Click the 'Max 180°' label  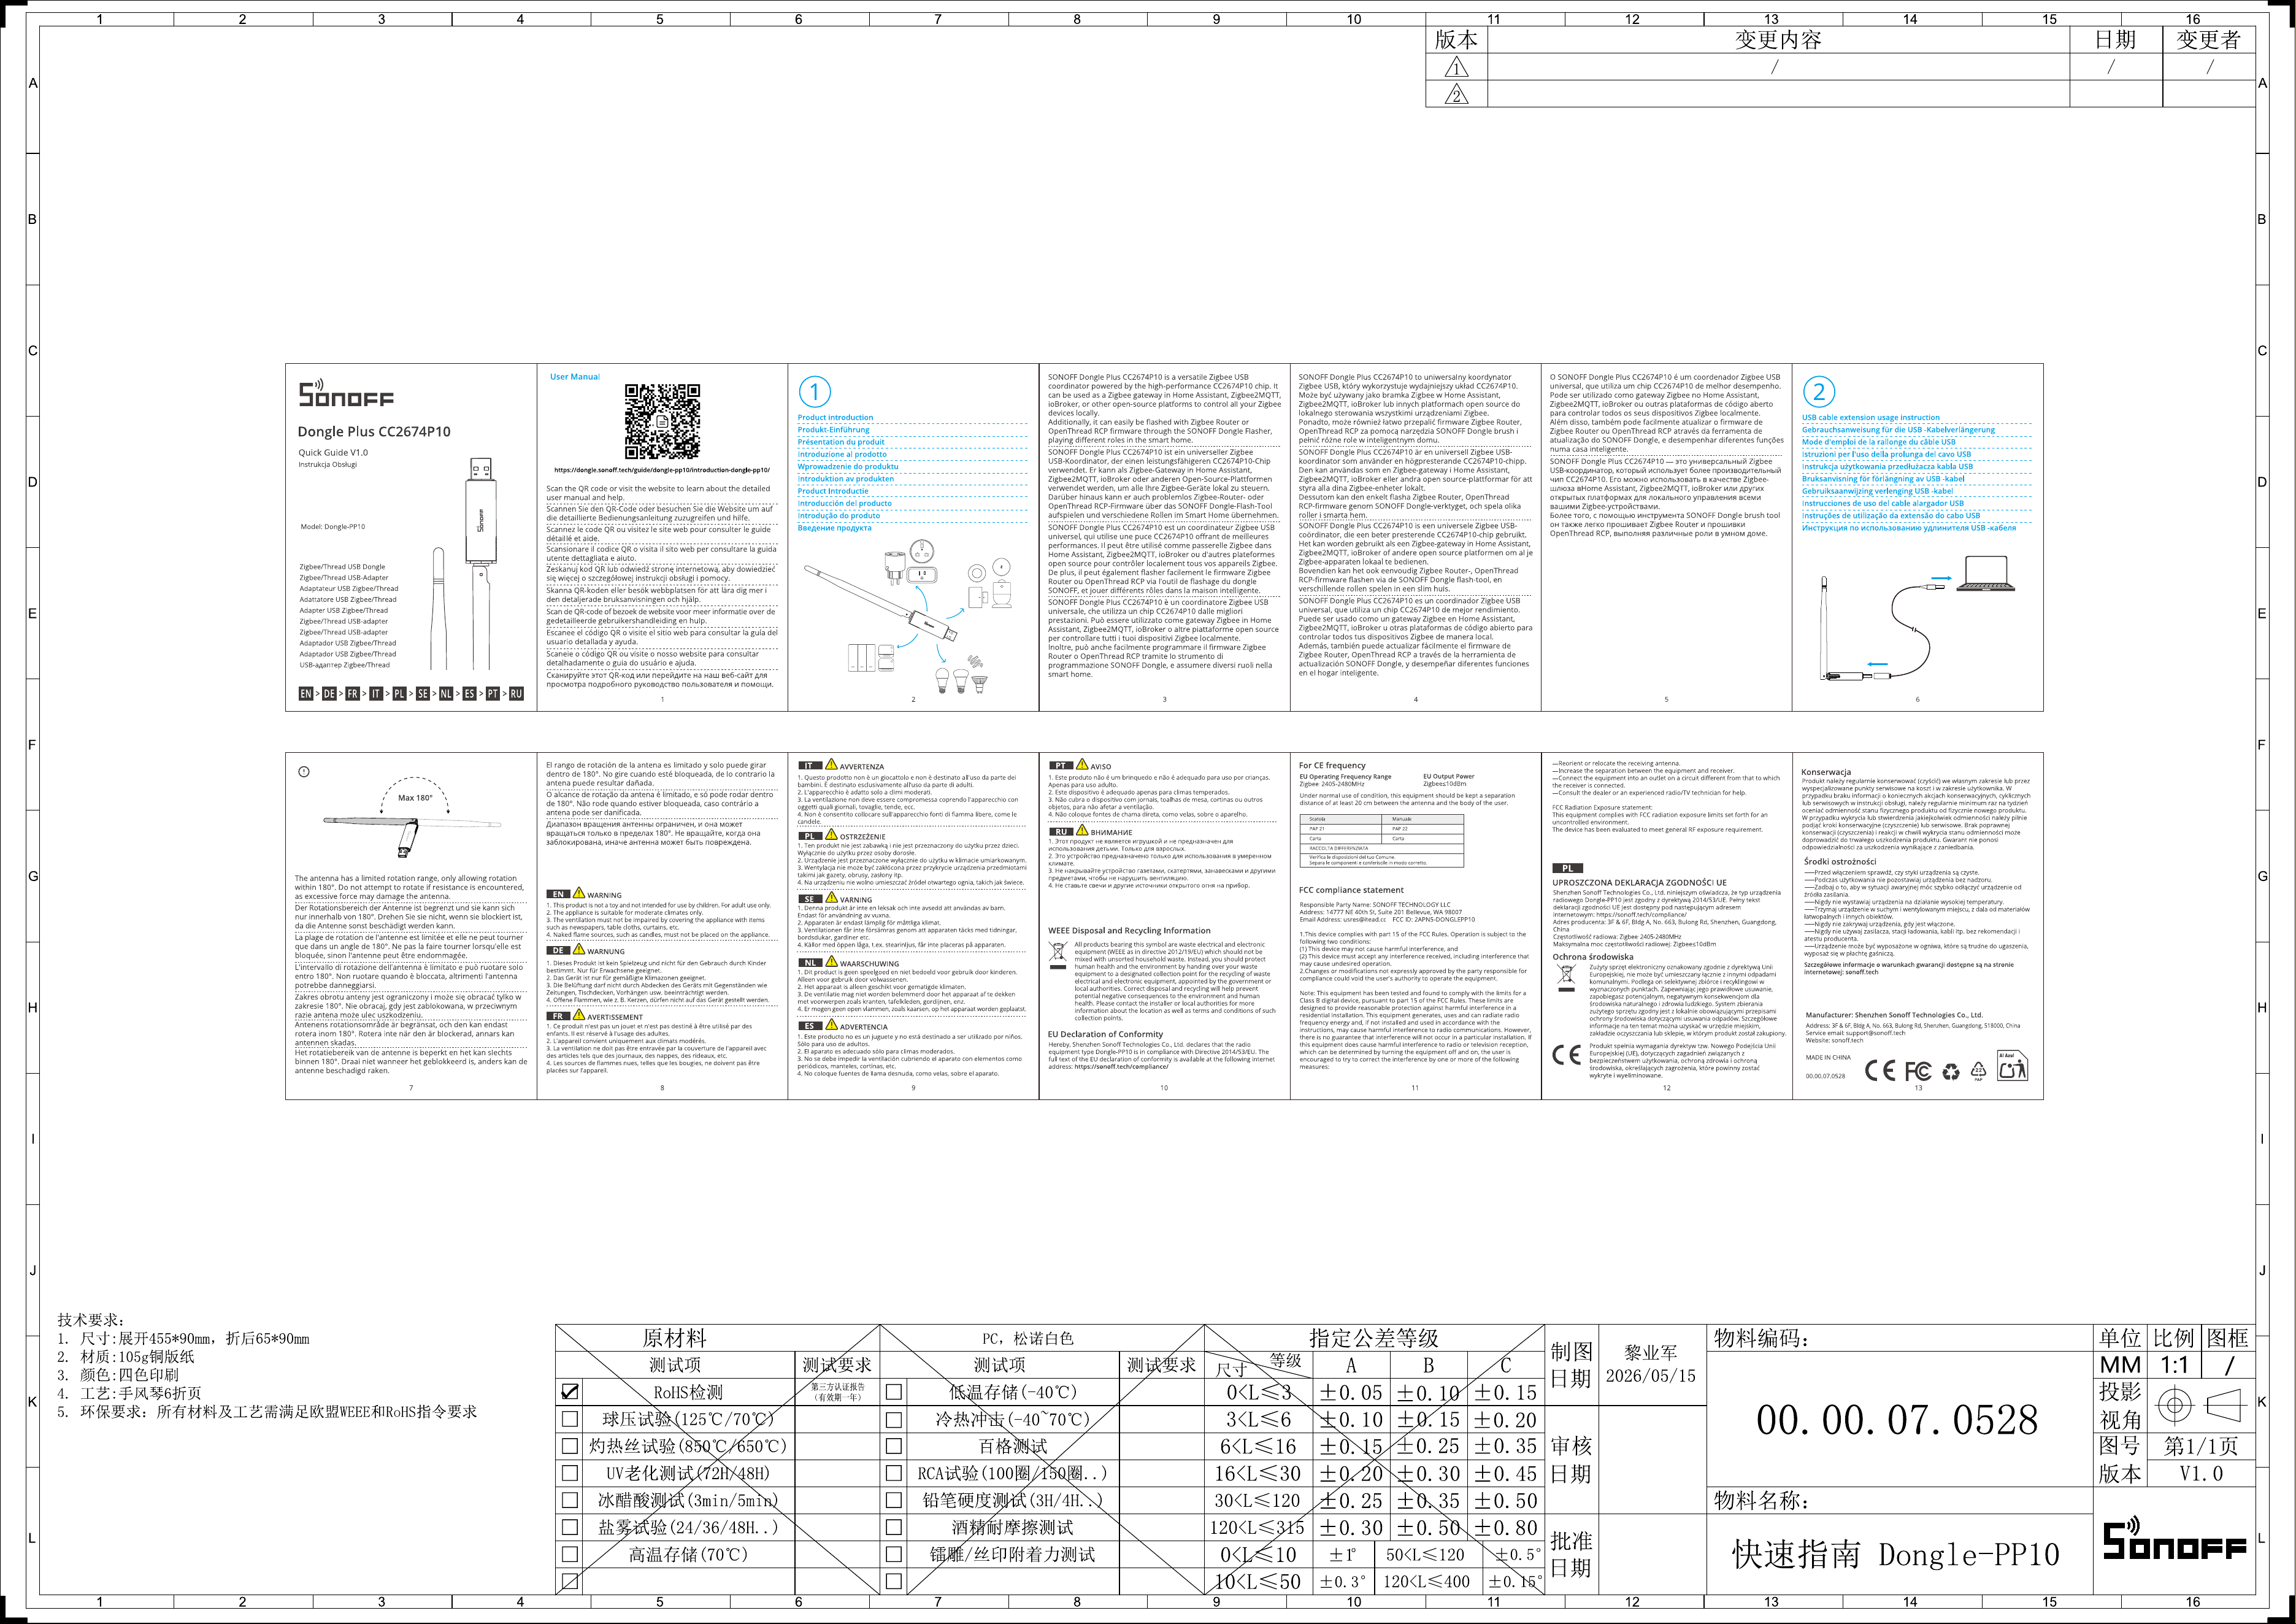click(x=415, y=798)
